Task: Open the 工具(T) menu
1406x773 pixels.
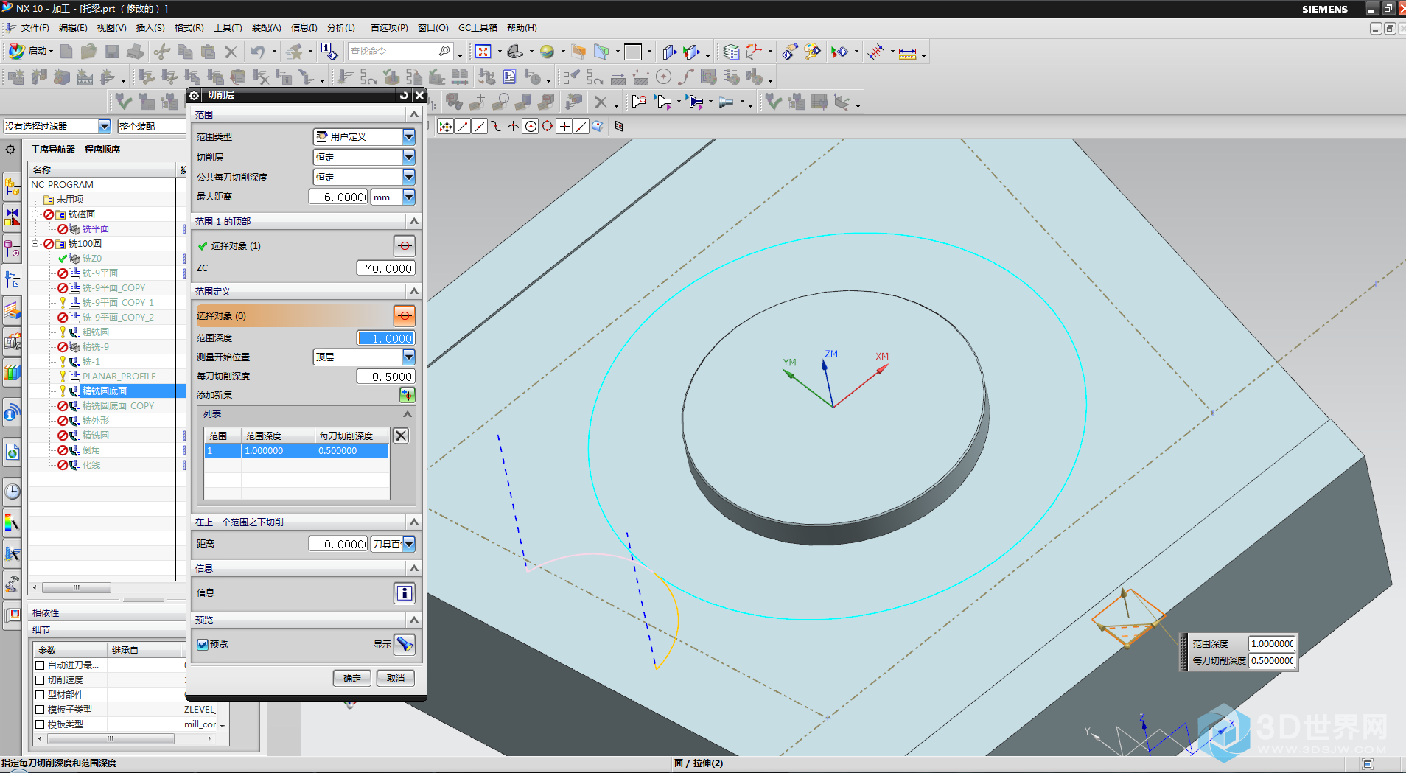Action: click(x=228, y=28)
